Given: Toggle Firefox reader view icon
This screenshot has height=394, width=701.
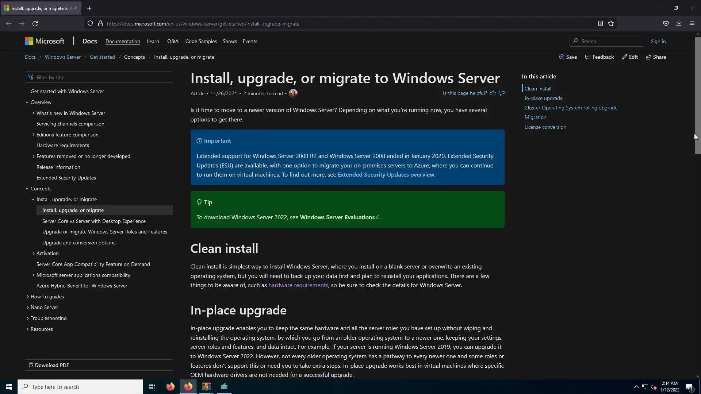Looking at the screenshot, I should pos(600,23).
